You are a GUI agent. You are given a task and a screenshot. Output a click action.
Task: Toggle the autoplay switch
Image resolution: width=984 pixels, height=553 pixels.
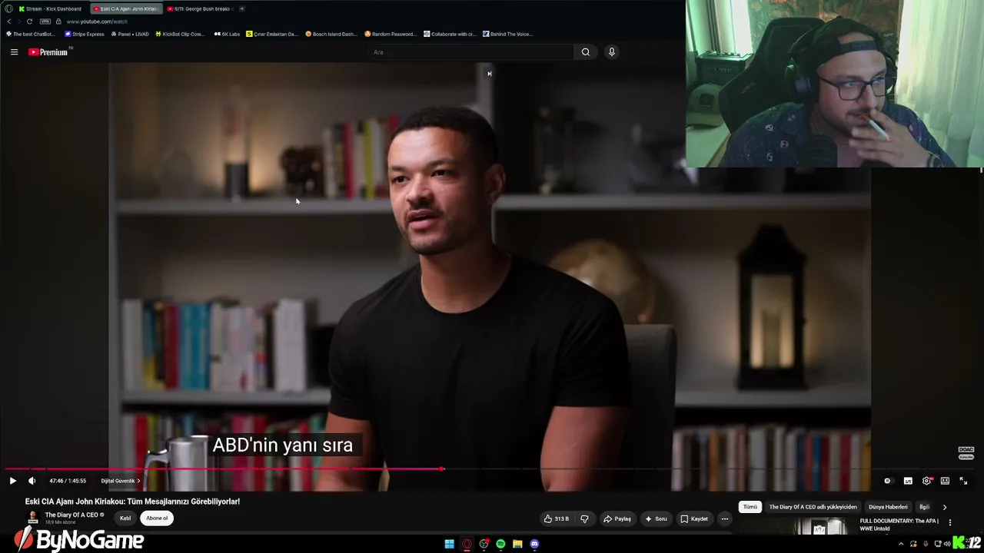click(x=888, y=481)
